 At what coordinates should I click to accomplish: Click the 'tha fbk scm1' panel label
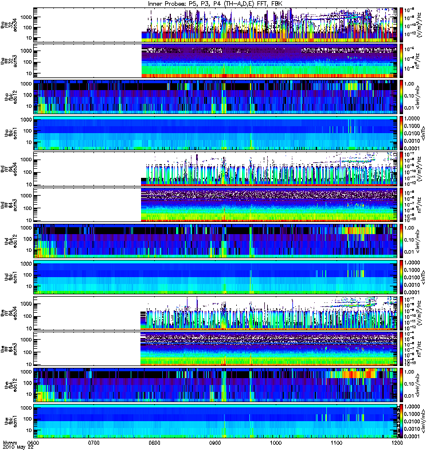pos(11,133)
